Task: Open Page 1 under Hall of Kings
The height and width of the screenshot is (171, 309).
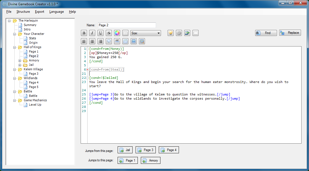Action: (34, 51)
